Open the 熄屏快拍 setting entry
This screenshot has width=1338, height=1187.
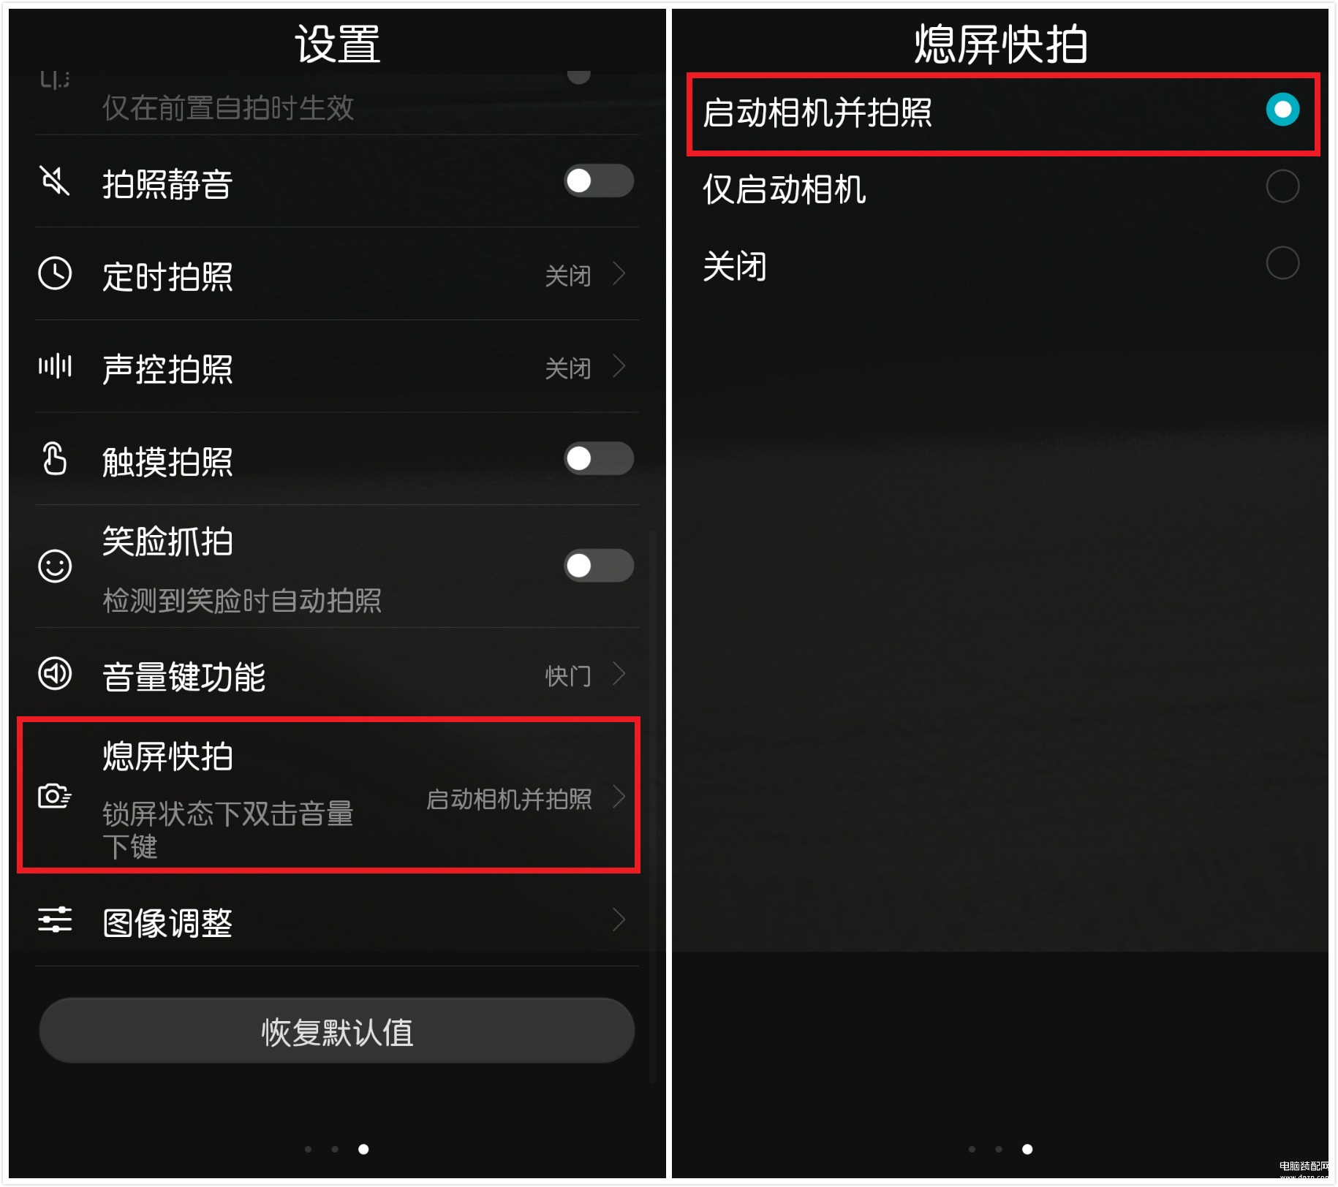[x=329, y=795]
